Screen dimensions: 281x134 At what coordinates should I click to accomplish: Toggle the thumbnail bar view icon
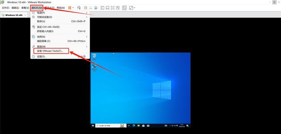pyautogui.click(x=108, y=8)
